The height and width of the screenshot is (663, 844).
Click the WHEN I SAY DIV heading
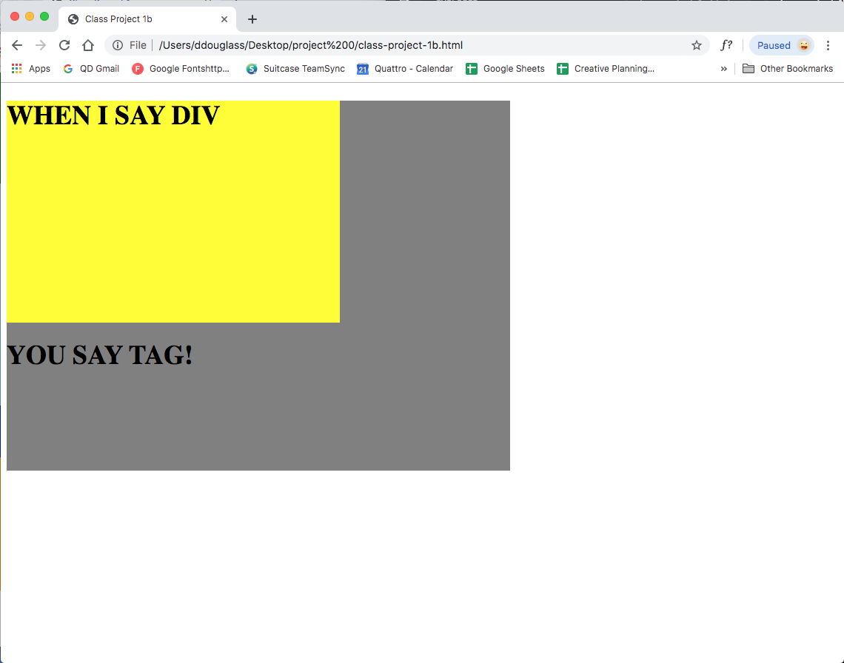(113, 115)
